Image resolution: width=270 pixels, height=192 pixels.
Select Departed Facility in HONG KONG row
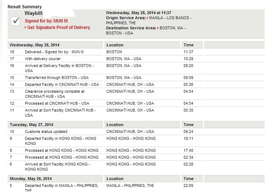point(136,141)
